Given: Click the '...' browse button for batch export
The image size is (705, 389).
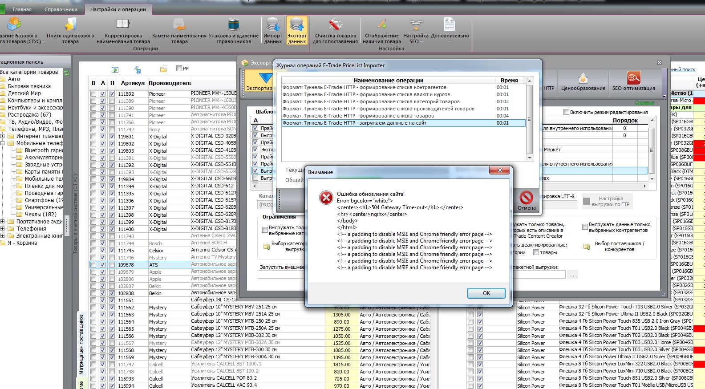Looking at the screenshot, I should coord(572,275).
